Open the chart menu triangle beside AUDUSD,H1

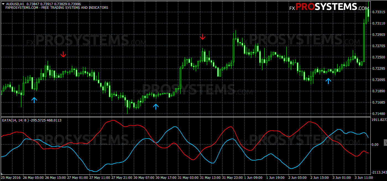pyautogui.click(x=3, y=4)
